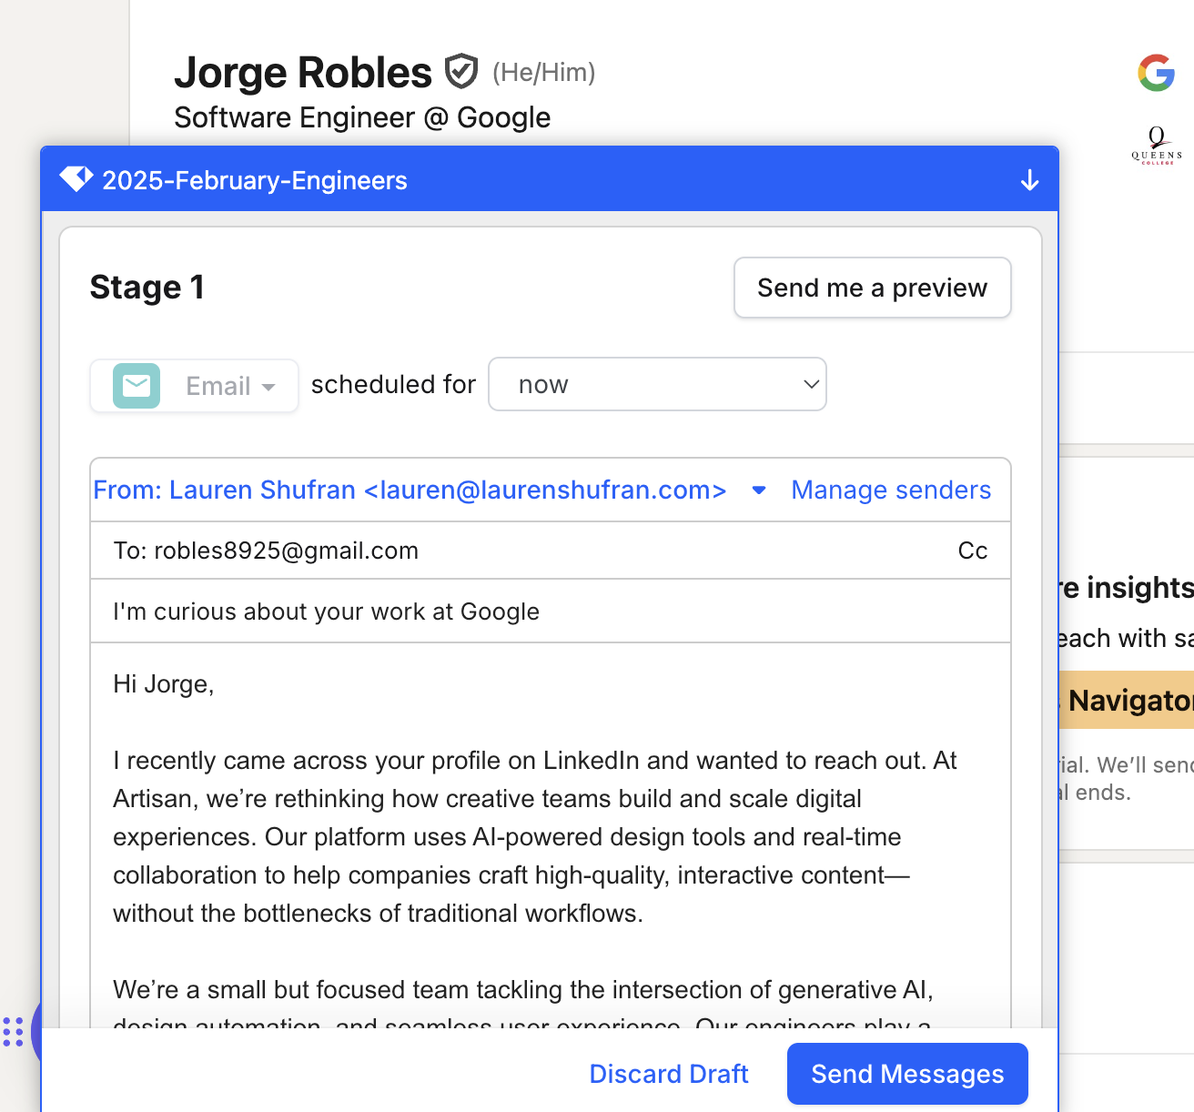
Task: Click the Navigator banner in the background page
Action: [x=1127, y=700]
